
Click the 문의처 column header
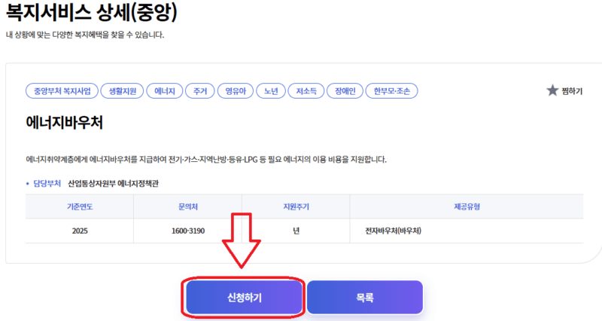click(x=188, y=206)
